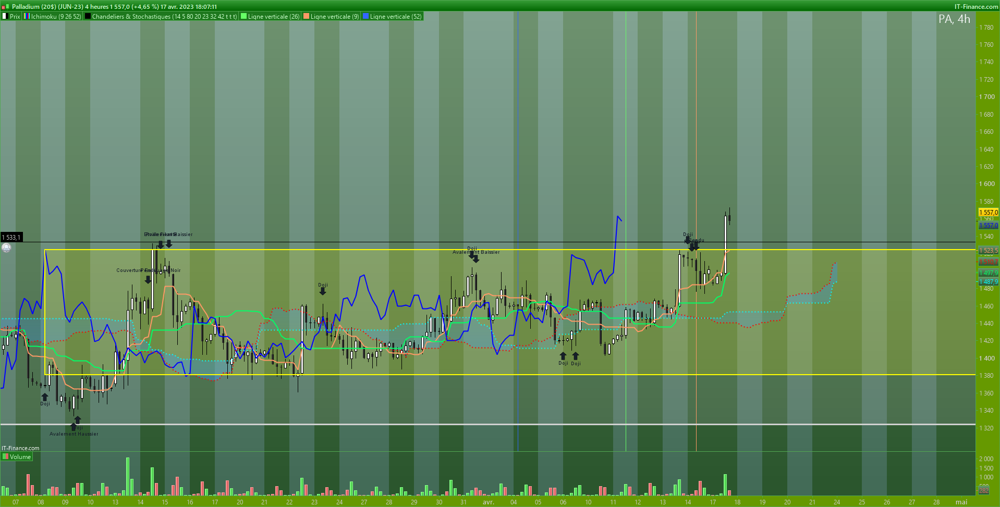The width and height of the screenshot is (1000, 507).
Task: Click the 2 000 volume axis label
Action: click(x=986, y=459)
